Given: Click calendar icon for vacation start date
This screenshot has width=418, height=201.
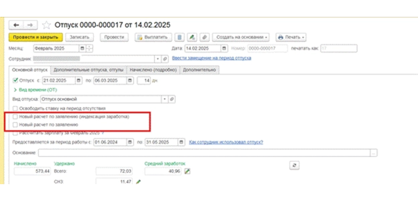Looking at the screenshot, I should 79,81.
